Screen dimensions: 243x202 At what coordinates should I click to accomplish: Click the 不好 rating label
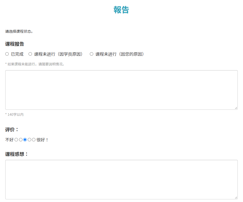(x=10, y=140)
